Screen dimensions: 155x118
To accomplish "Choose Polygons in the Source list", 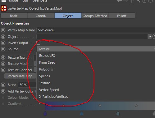I will pos(46,69).
